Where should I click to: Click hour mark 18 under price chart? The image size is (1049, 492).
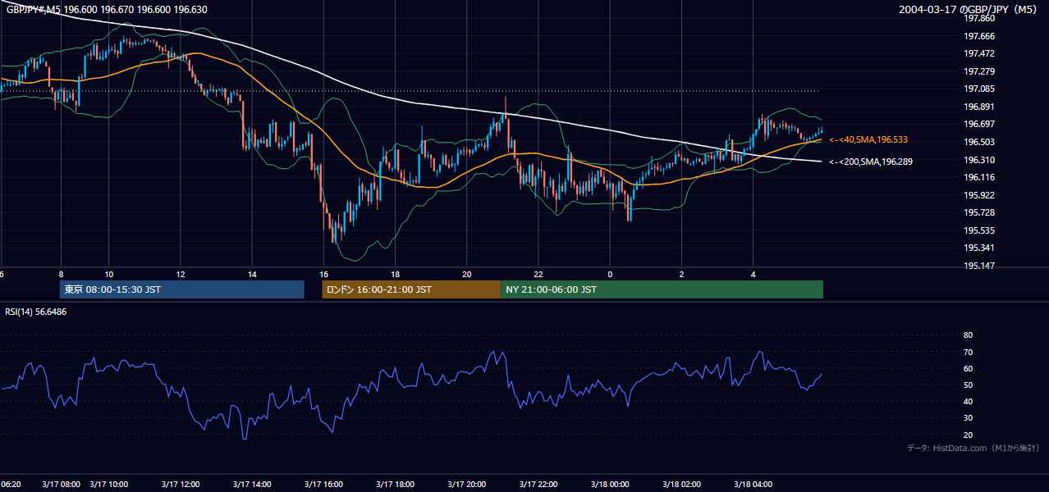[395, 274]
